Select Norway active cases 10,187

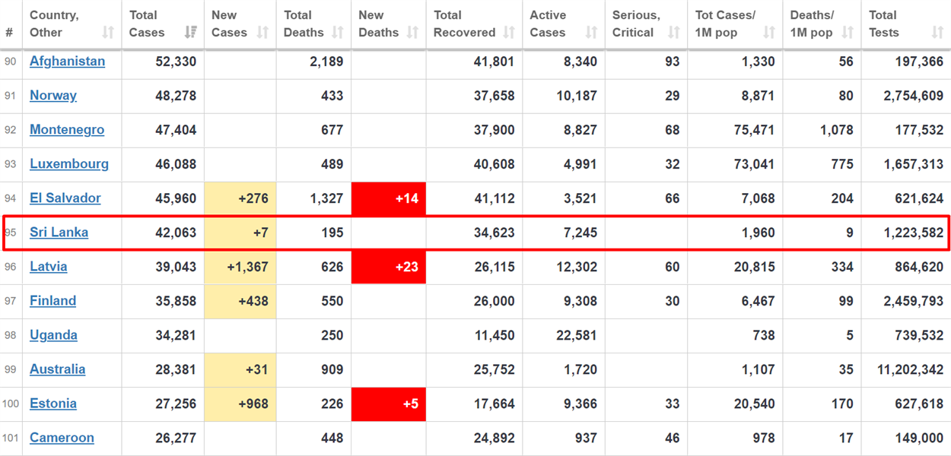tap(577, 96)
